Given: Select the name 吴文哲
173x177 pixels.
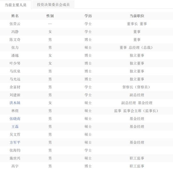Looking at the screenshot, I should [15, 135].
